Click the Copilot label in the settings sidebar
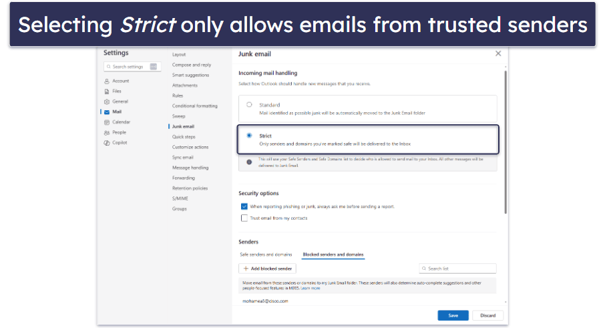Viewport: 605px width, 328px height. pos(120,143)
